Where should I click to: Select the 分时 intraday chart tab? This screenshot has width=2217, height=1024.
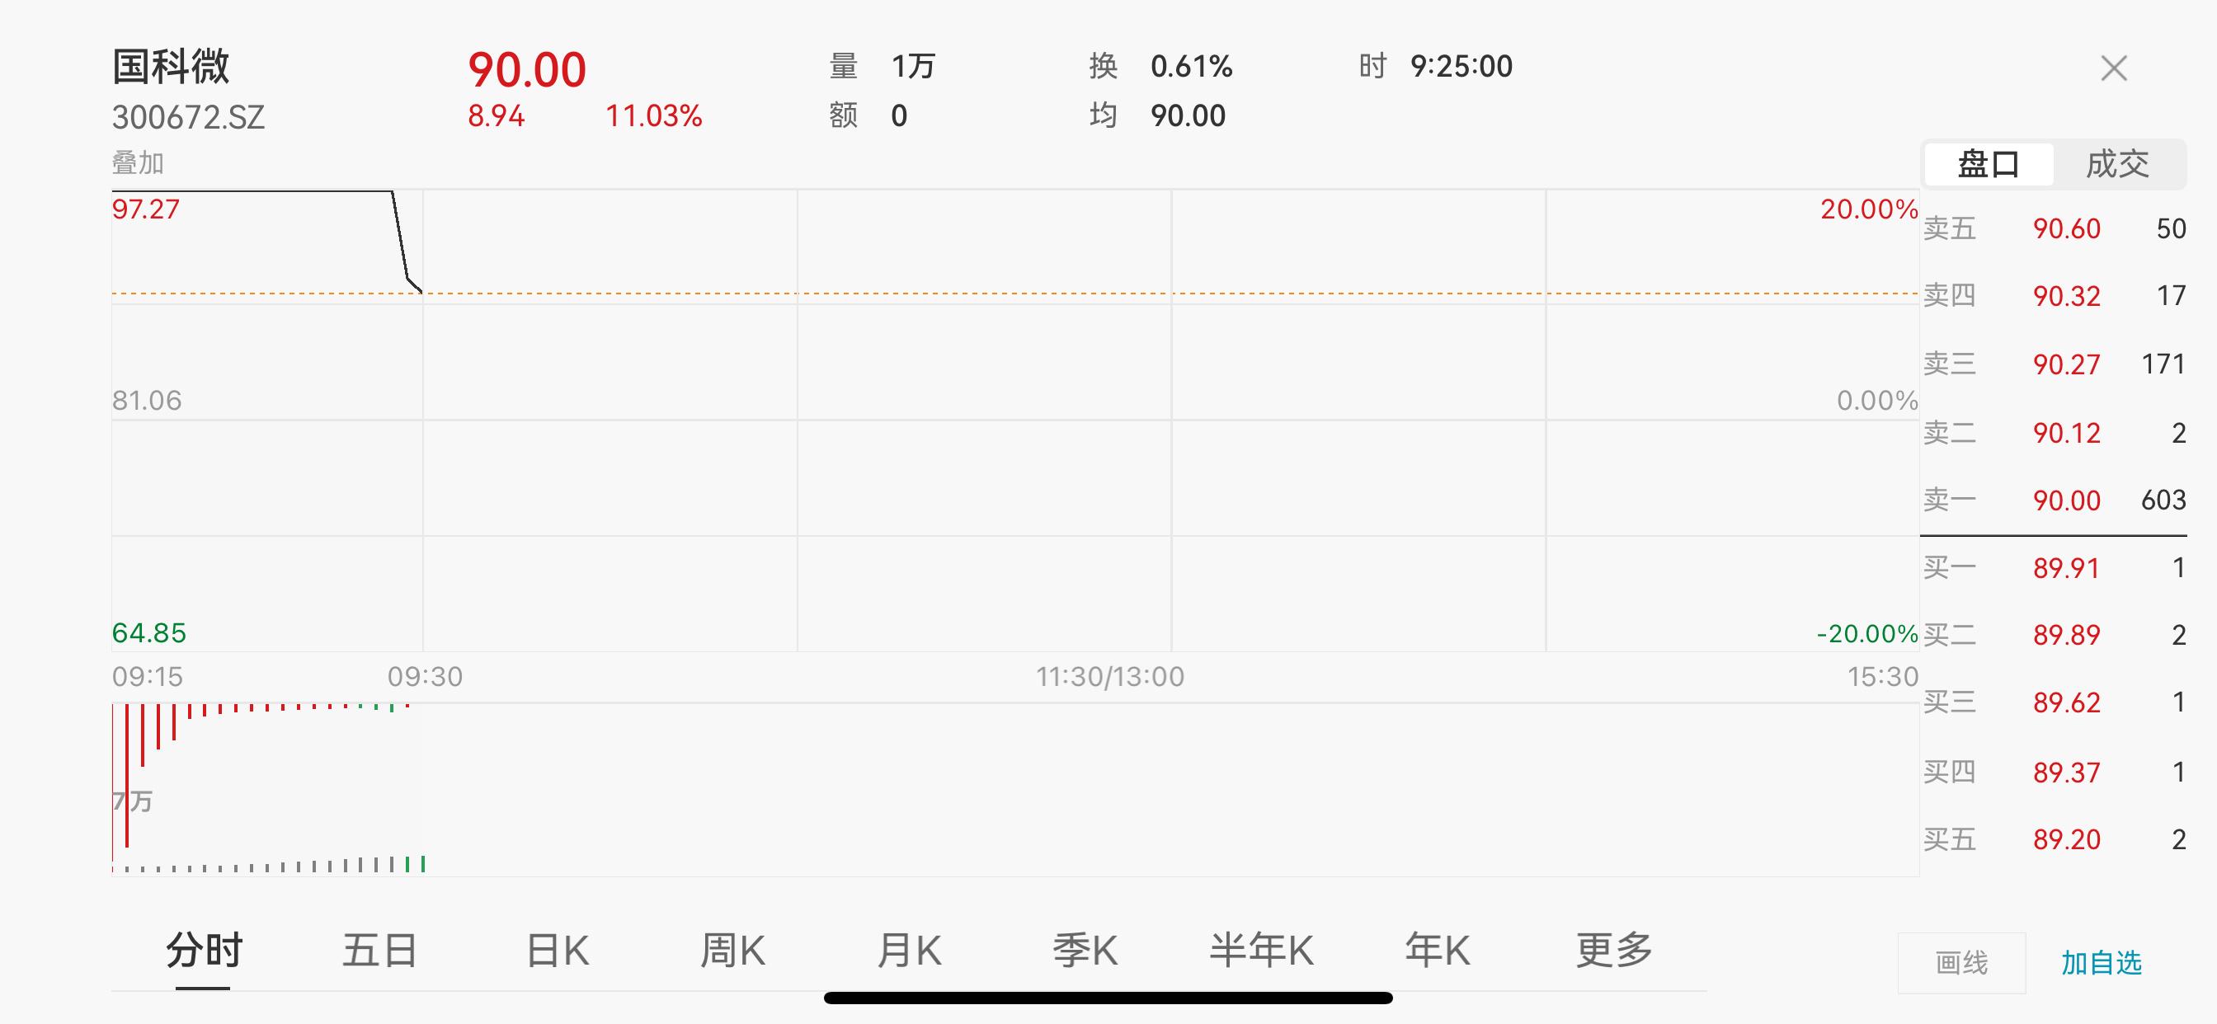(204, 951)
